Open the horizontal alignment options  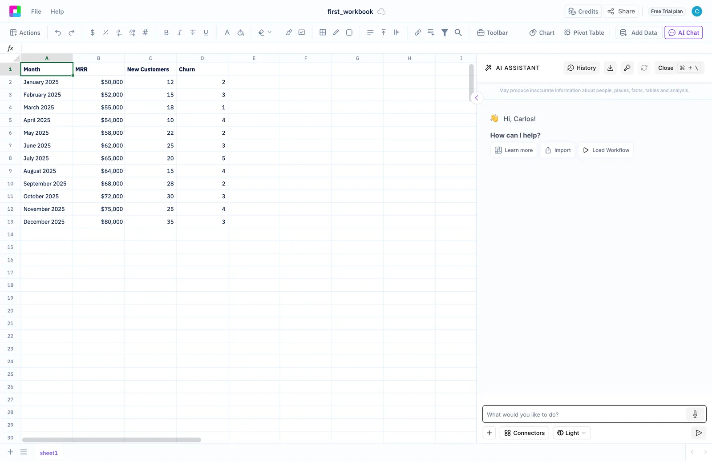pyautogui.click(x=370, y=32)
